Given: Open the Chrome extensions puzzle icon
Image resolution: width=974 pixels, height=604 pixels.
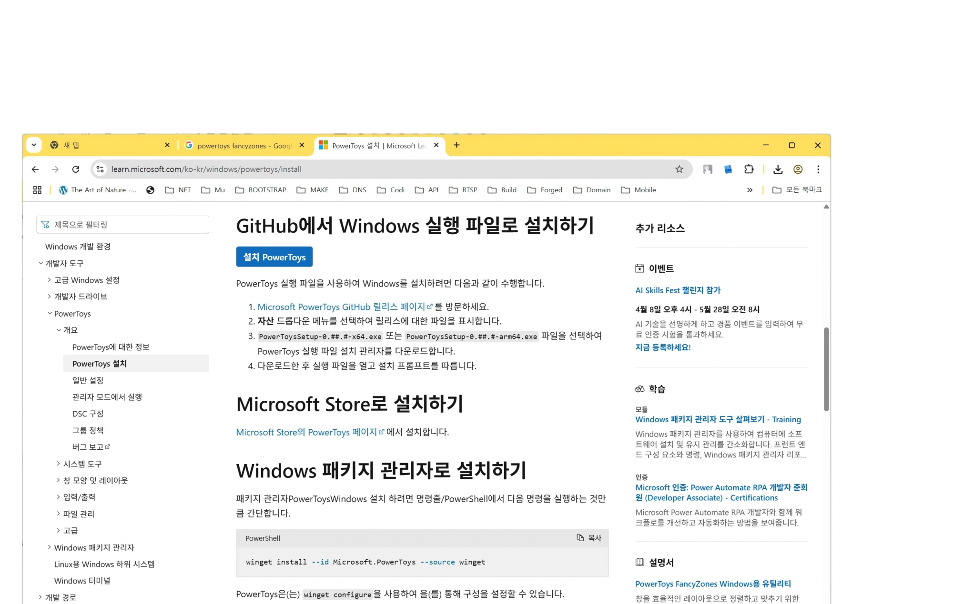Looking at the screenshot, I should (x=749, y=169).
